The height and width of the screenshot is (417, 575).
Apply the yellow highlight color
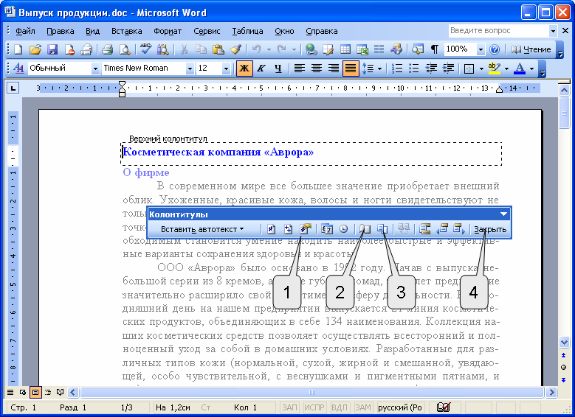[x=495, y=68]
